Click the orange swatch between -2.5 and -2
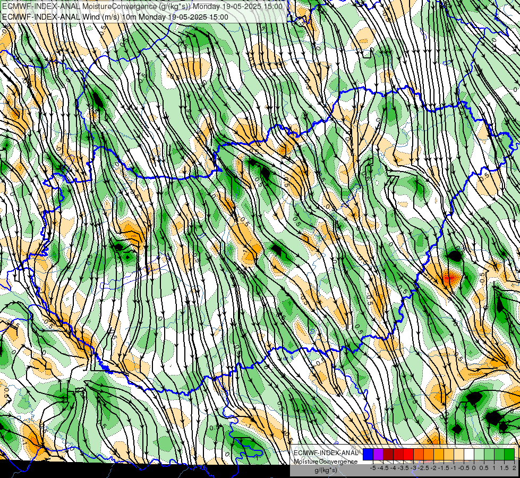 coord(429,454)
